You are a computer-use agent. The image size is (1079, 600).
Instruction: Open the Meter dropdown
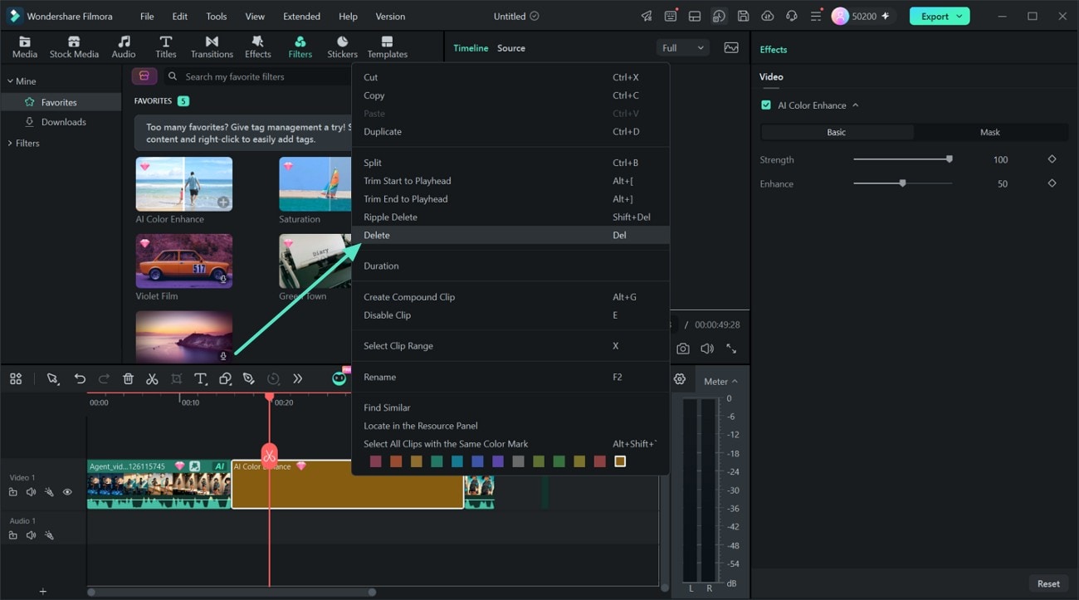tap(720, 381)
